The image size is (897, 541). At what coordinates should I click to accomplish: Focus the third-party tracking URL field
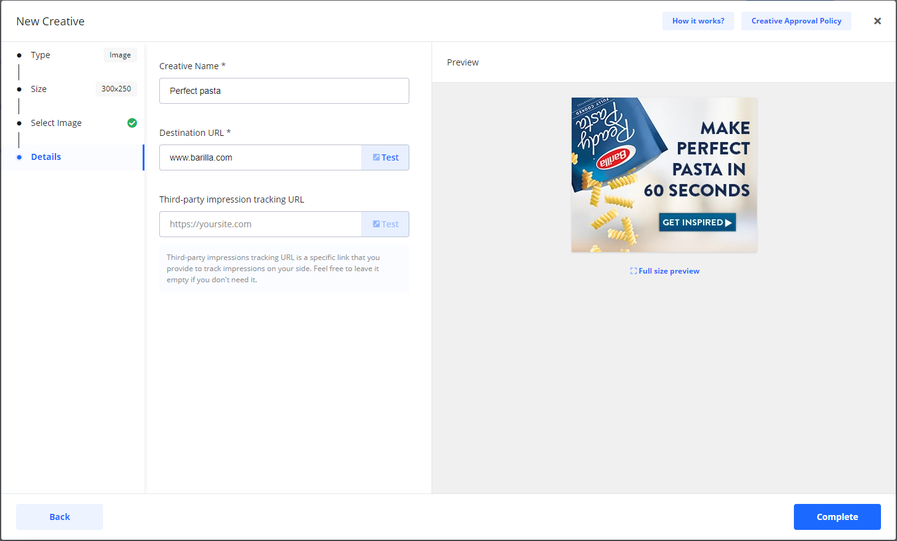pos(261,224)
